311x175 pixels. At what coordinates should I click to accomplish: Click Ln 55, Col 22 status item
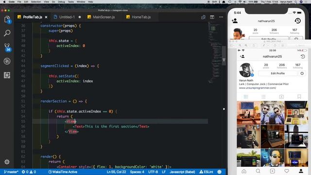[x=116, y=172]
